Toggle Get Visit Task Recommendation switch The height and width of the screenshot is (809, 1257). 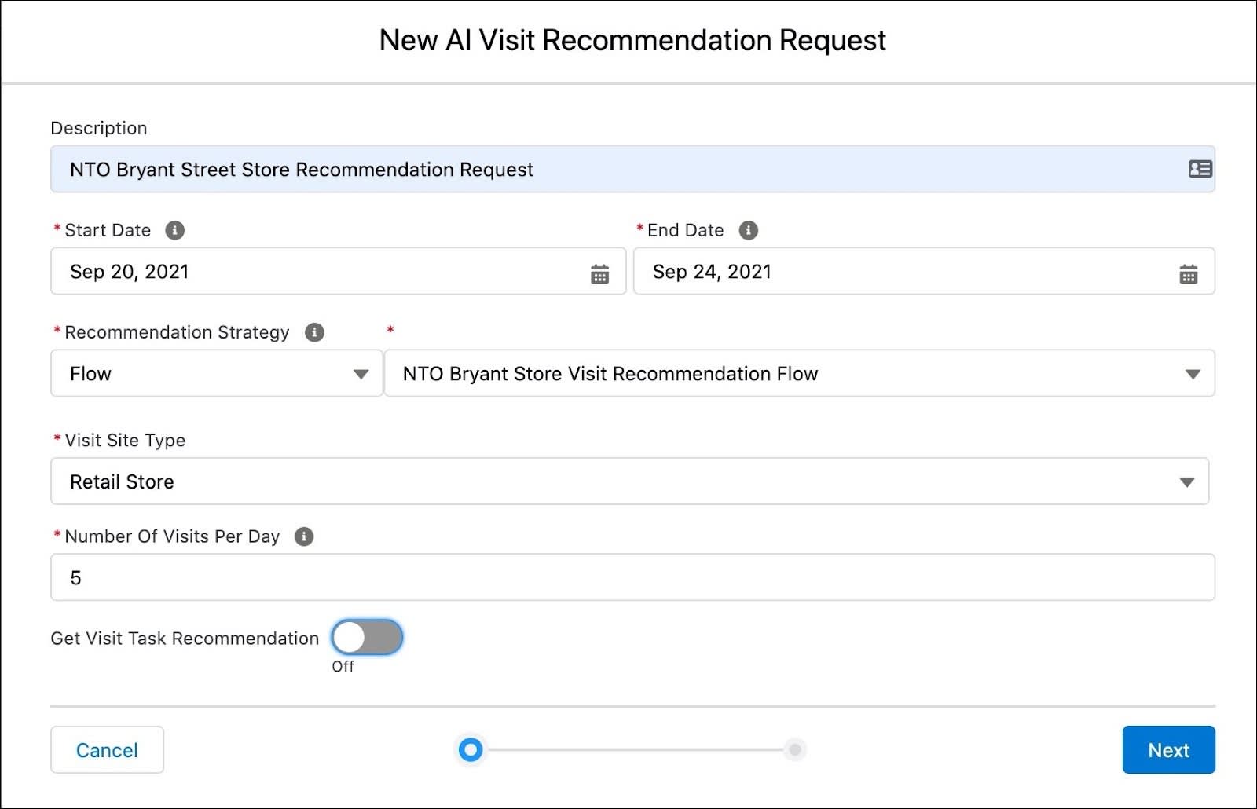click(x=367, y=637)
